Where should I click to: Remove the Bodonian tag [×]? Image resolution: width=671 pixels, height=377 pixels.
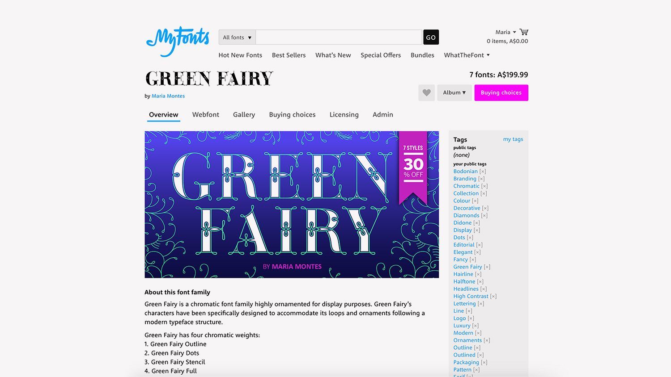click(483, 172)
